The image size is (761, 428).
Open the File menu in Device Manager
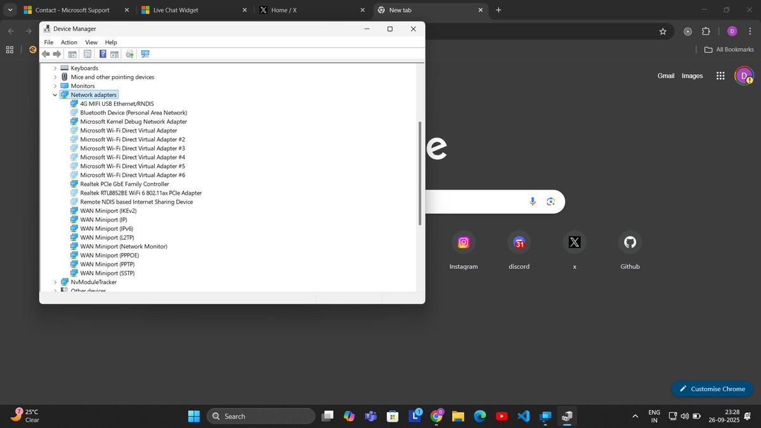tap(48, 42)
